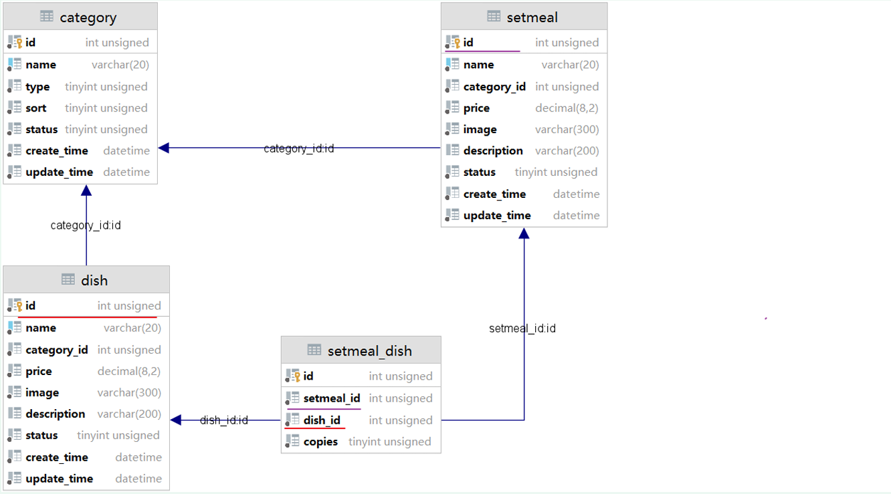Image resolution: width=891 pixels, height=494 pixels.
Task: Click column icon beside category name
Action: pyautogui.click(x=15, y=64)
